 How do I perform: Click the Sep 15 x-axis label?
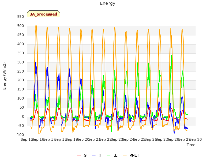[x=27, y=139]
